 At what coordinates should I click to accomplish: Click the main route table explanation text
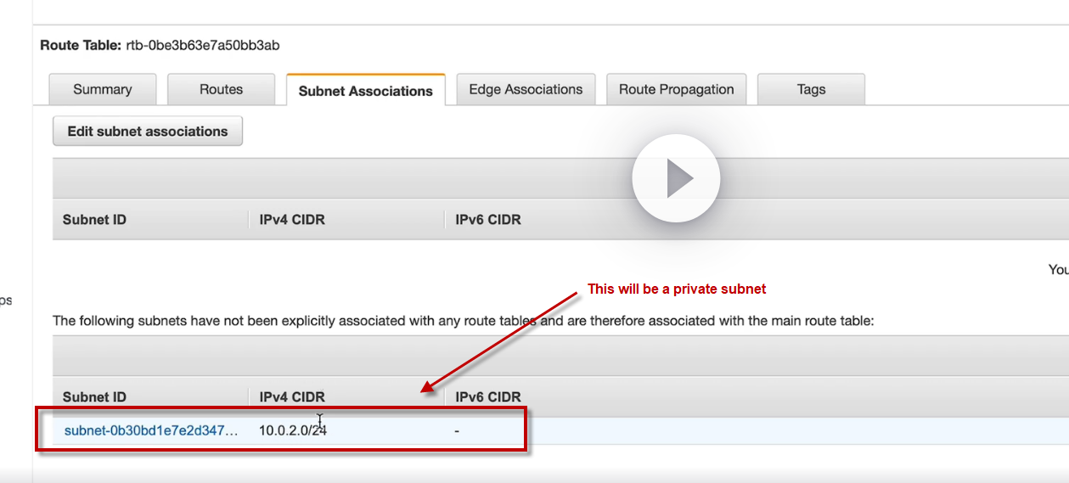[463, 321]
